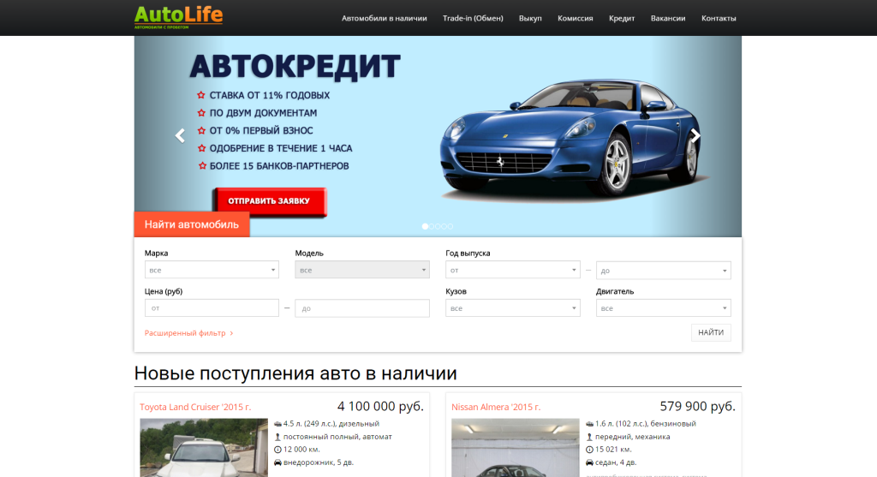Go to previous banner slide arrow
Screen dimensions: 877x477
180,135
